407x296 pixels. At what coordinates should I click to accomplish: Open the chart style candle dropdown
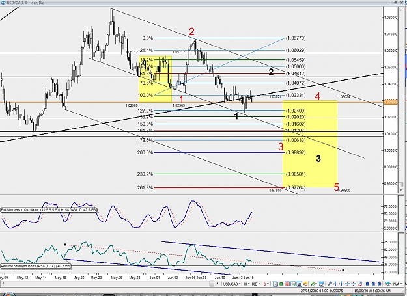click(266, 284)
